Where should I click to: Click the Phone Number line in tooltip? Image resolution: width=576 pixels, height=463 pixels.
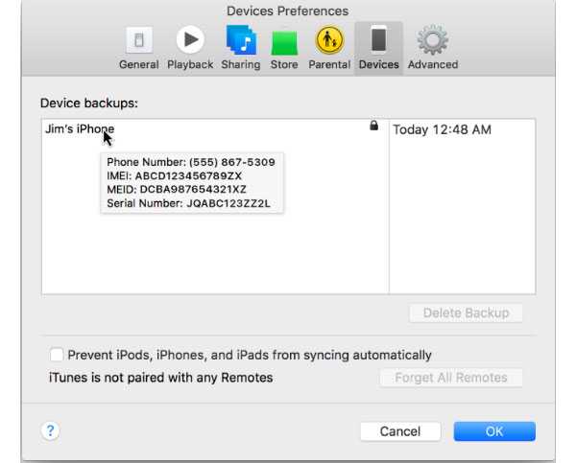tap(190, 162)
